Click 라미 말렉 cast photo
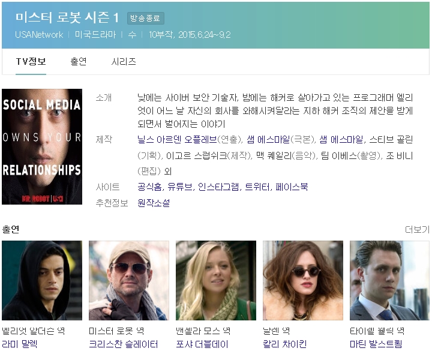432x351 pixels. point(42,280)
